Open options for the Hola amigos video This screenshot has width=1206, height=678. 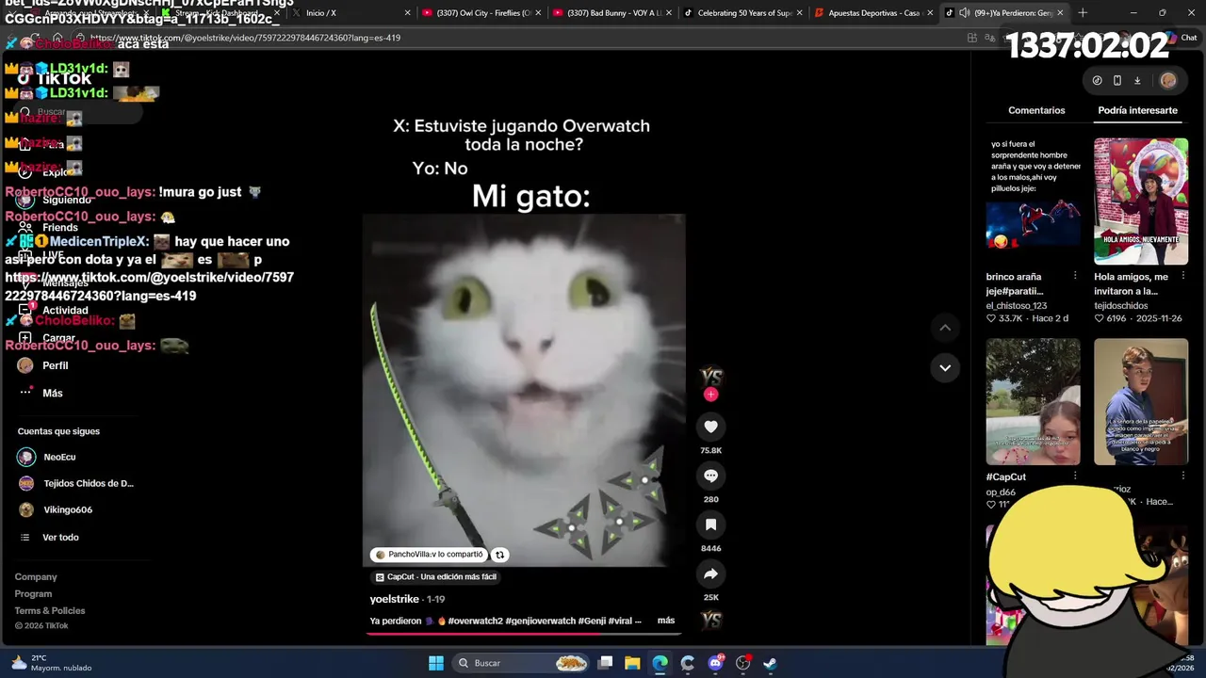[1183, 276]
